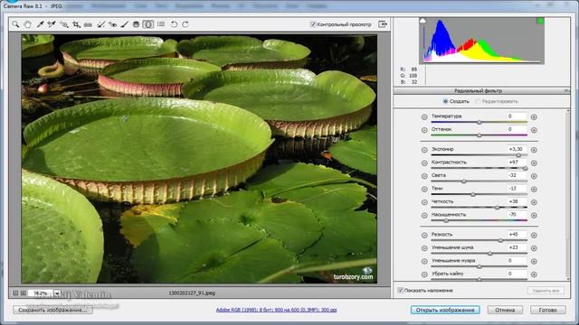Select the Red Eye Removal tool
The height and width of the screenshot is (325, 579).
[x=112, y=24]
